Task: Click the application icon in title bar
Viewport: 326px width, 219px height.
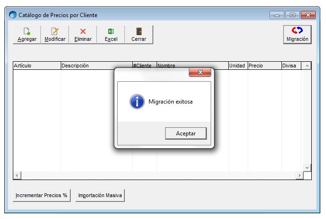Action: click(13, 15)
